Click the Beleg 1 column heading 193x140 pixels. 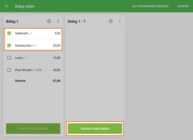click(12, 21)
